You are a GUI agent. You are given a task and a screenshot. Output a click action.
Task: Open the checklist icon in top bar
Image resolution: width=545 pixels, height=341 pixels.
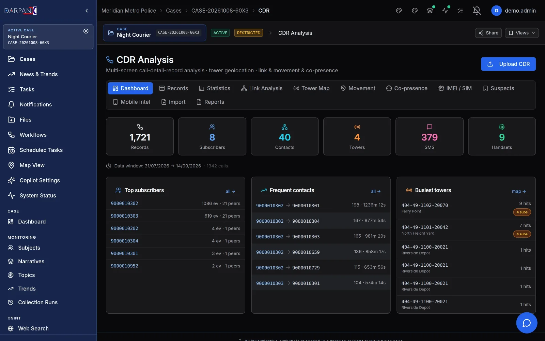pyautogui.click(x=460, y=11)
